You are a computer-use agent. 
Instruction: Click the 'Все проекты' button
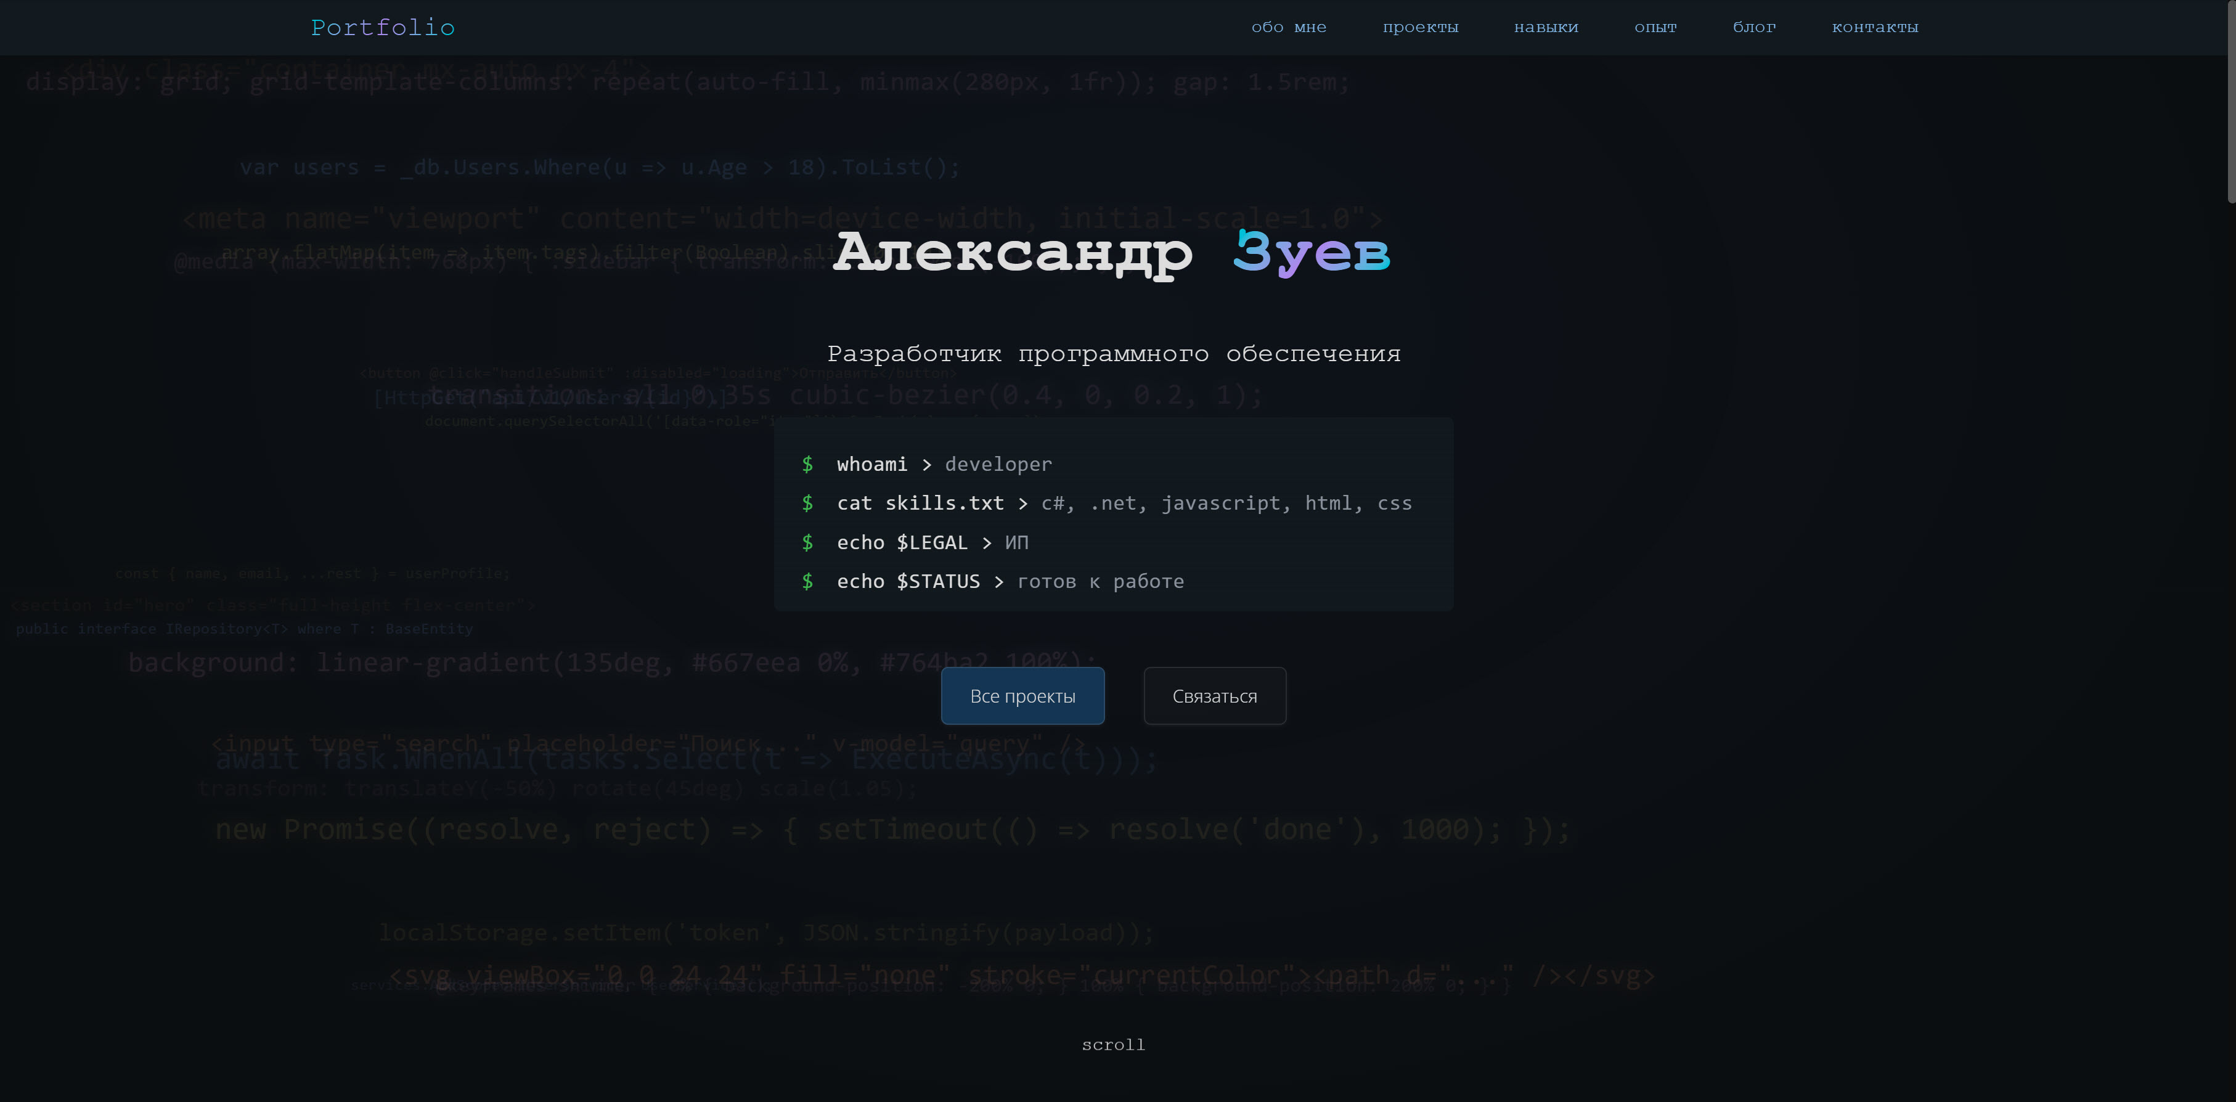pos(1022,696)
